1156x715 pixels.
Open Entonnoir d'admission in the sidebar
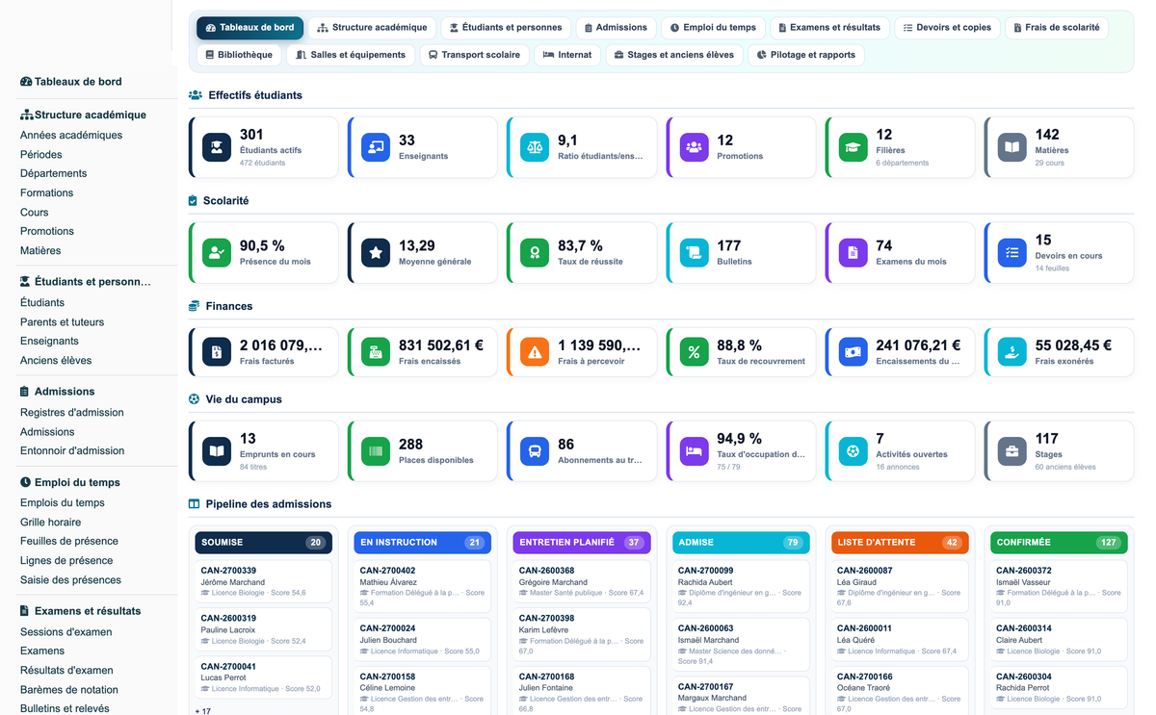72,451
